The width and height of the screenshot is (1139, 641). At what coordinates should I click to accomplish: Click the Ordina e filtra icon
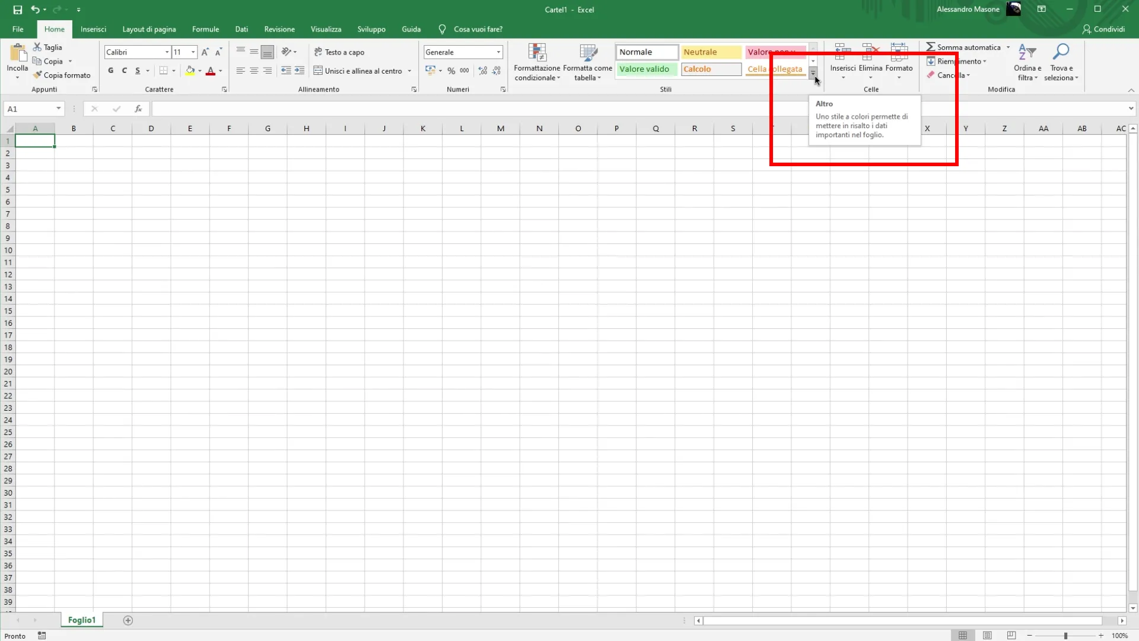coord(1027,52)
